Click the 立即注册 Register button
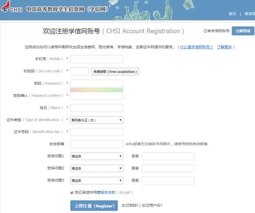This screenshot has width=255, height=213. [94, 206]
